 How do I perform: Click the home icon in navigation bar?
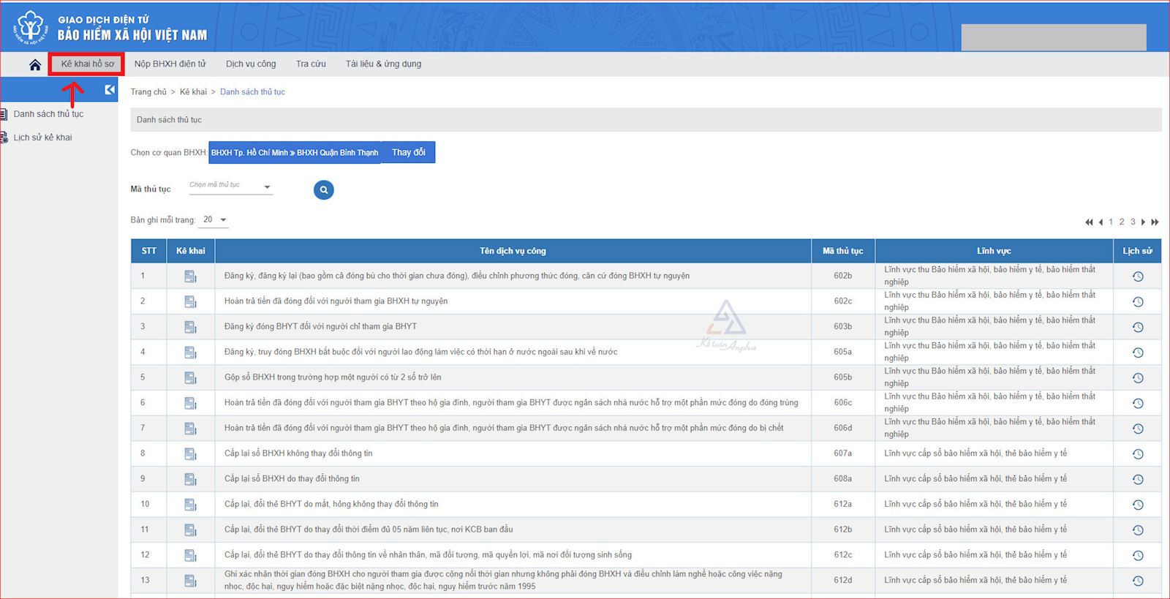pyautogui.click(x=34, y=64)
